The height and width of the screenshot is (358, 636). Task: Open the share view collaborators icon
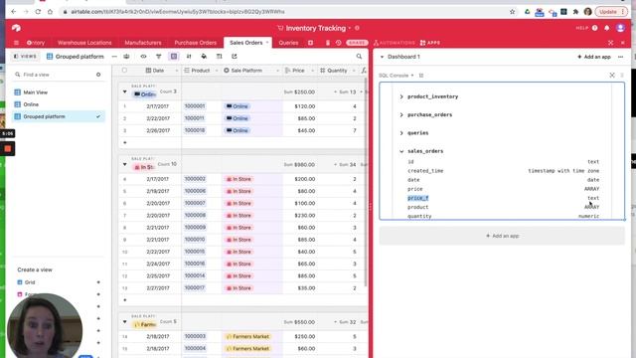pos(126,57)
